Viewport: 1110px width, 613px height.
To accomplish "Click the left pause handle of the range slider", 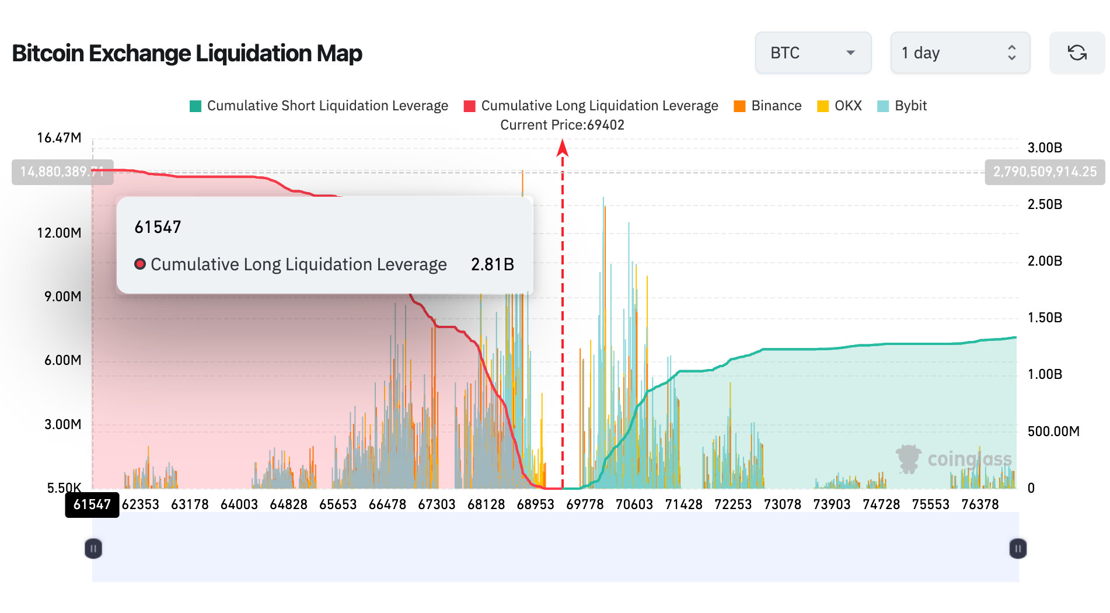I will pos(92,548).
